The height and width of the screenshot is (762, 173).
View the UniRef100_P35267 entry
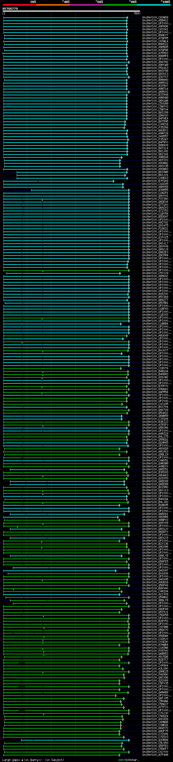pos(155,139)
